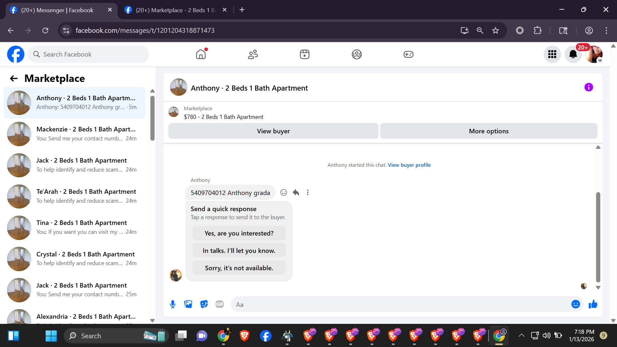Send quick response "Sorry, it's not available."

(239, 268)
